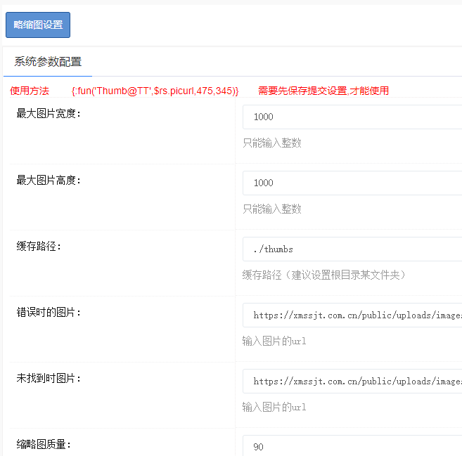The height and width of the screenshot is (456, 462).
Task: Focus the 最大图片高度 input field
Action: pos(352,183)
